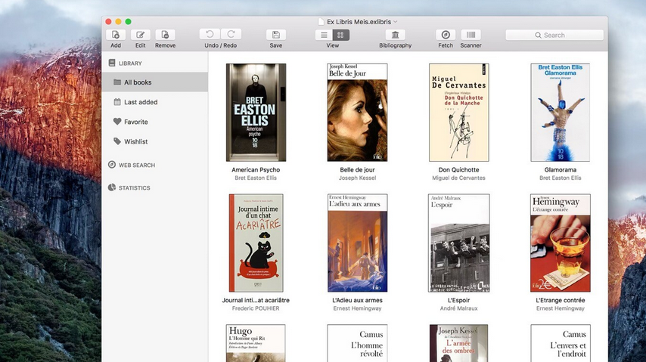Viewport: 646px width, 362px height.
Task: Click the Don Quichotte title text
Action: [458, 170]
